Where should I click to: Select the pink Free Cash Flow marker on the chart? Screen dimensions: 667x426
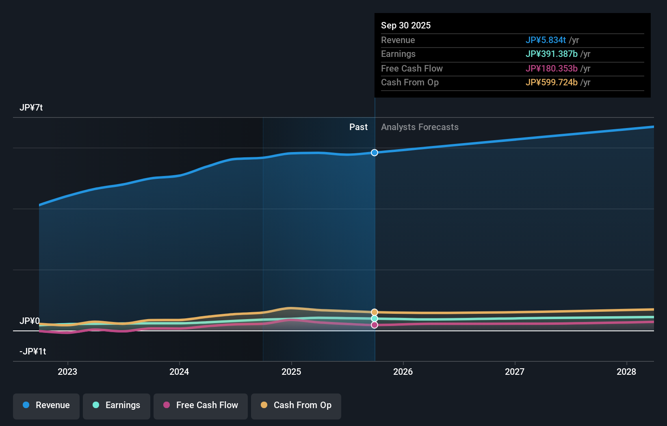click(374, 325)
